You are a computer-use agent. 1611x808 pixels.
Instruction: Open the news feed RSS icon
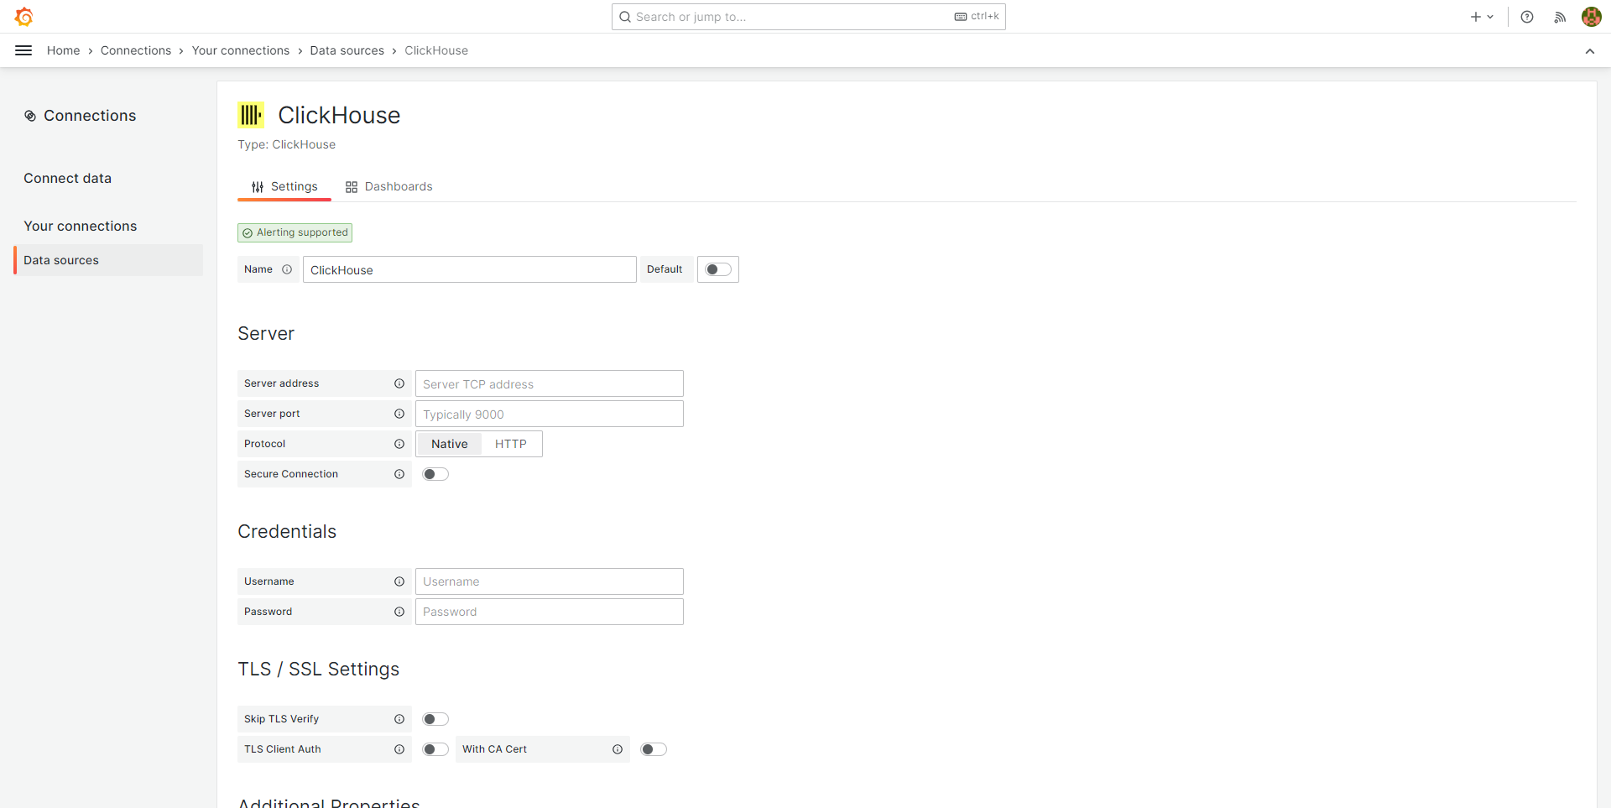tap(1560, 17)
